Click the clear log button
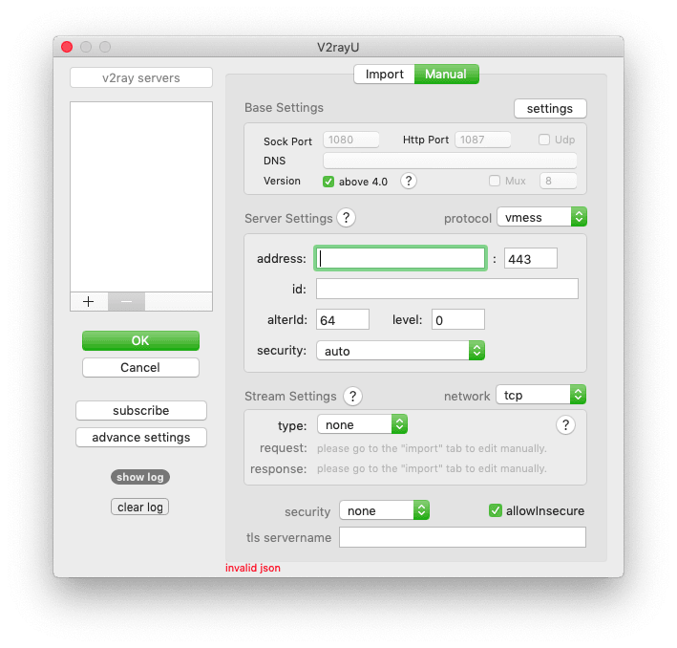The image size is (677, 648). 140,507
